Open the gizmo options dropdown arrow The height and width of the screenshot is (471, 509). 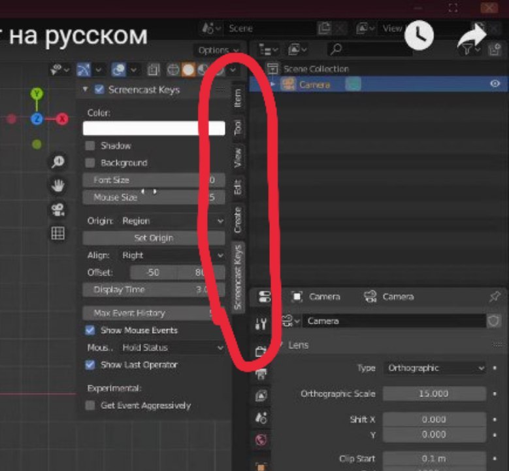[99, 69]
